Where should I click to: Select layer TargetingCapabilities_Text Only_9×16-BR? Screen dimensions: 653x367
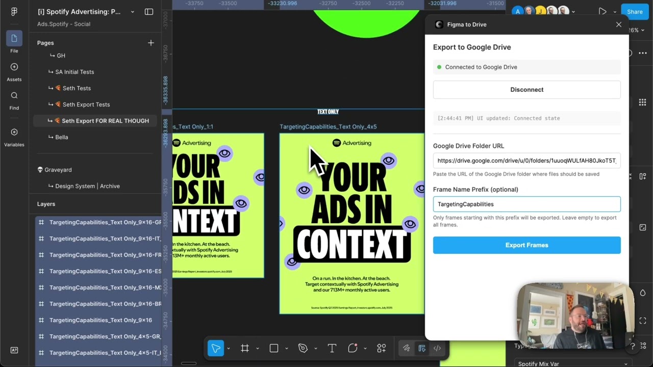[98, 304]
